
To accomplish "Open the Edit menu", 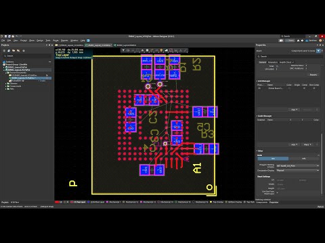I will click(x=9, y=40).
